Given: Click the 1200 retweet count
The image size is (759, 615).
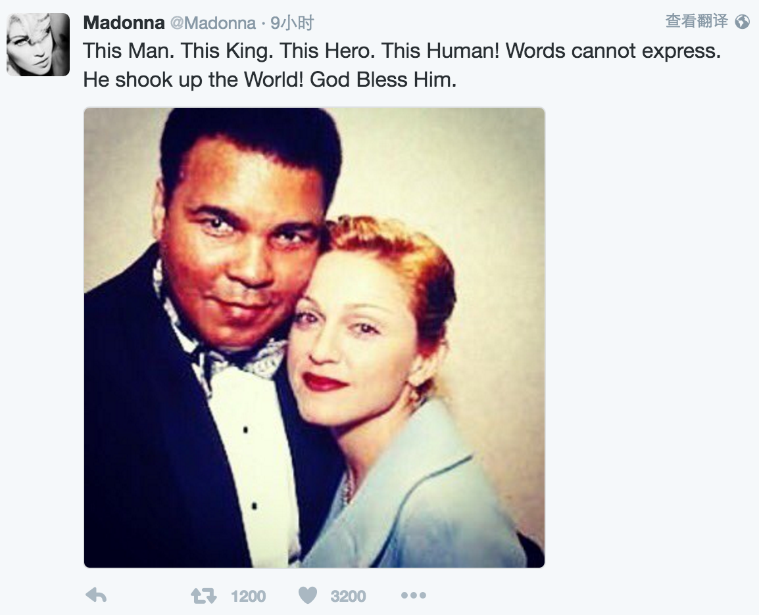Looking at the screenshot, I should [x=249, y=597].
